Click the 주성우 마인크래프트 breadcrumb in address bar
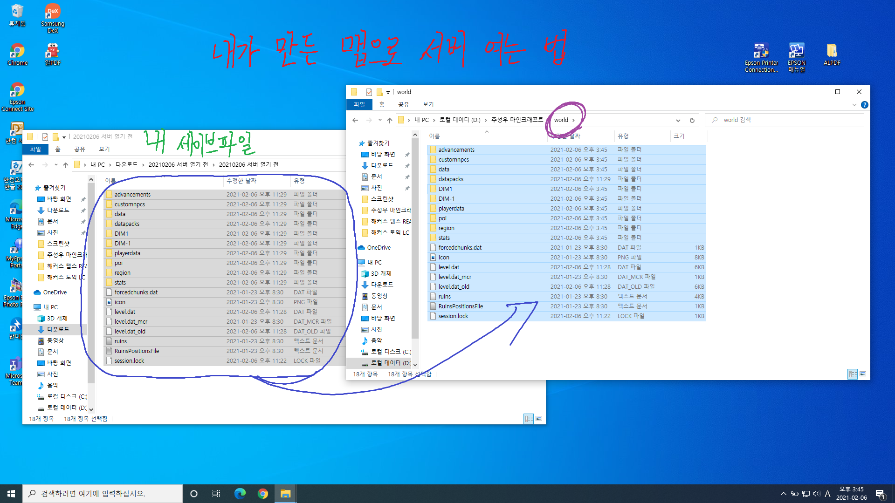This screenshot has width=895, height=503. pyautogui.click(x=516, y=120)
